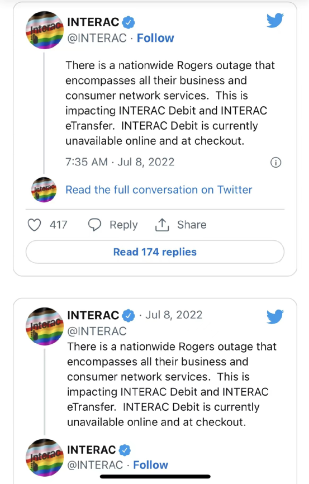Follow @INTERAC from the bottom reply tweet
309x484 pixels.
[151, 465]
